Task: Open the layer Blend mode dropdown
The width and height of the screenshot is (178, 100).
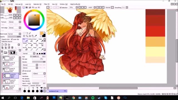Action: (x=20, y=34)
